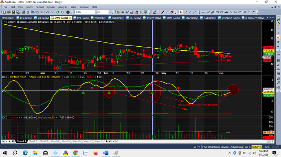Click the taskbar volume speaker icon

coord(254,153)
